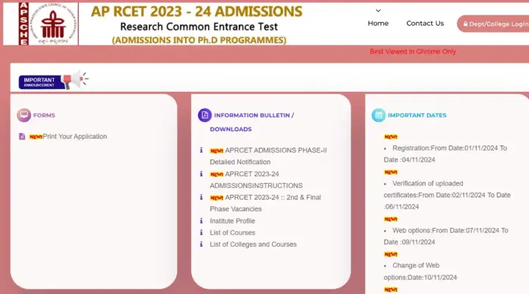Click the info icon beside Final Phase Vacancies
The image size is (529, 294).
point(201,197)
